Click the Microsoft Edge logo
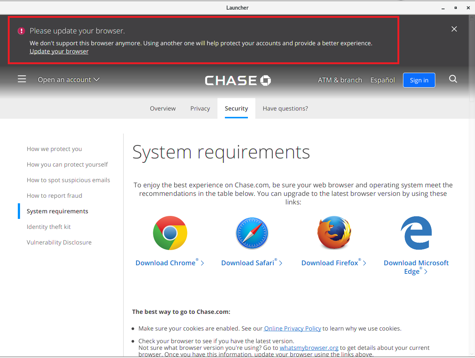The width and height of the screenshot is (475, 358). click(416, 233)
